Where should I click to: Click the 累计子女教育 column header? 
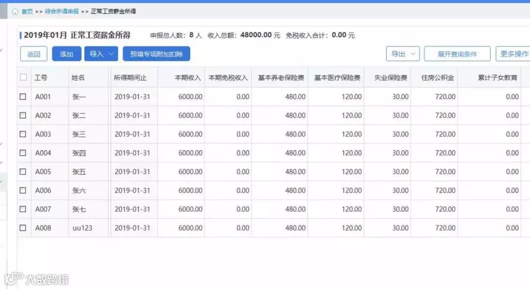pyautogui.click(x=498, y=78)
